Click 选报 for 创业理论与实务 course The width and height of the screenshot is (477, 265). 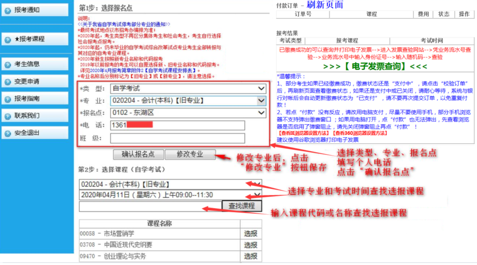click(x=250, y=256)
